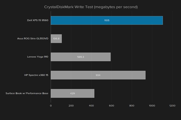This screenshot has width=181, height=120.
Task: Click the 934 value label
Action: click(x=98, y=75)
